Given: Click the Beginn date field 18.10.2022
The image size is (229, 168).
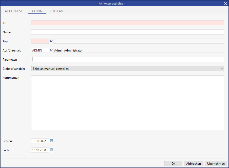Looking at the screenshot, I should tap(40, 141).
